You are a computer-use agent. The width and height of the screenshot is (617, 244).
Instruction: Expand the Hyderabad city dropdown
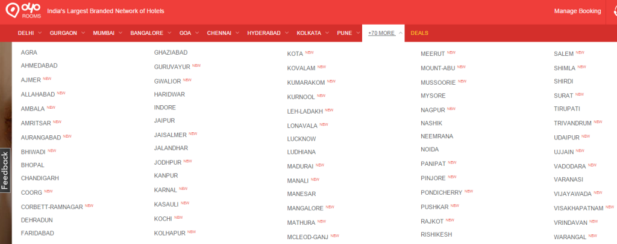[268, 33]
